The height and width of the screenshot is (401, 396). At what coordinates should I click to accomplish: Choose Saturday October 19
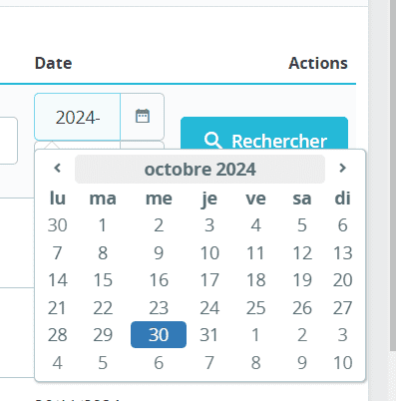[302, 280]
